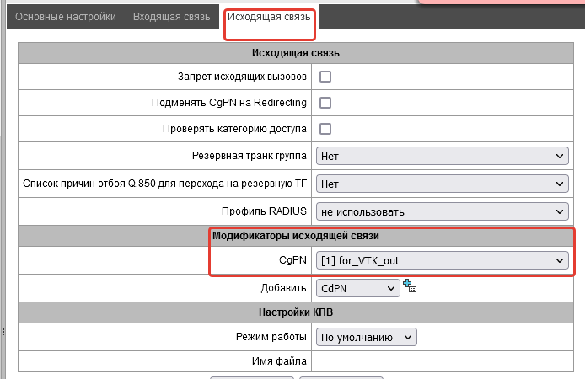The width and height of the screenshot is (585, 379).
Task: Click the left panel splitter handle dots
Action: [x=3, y=332]
